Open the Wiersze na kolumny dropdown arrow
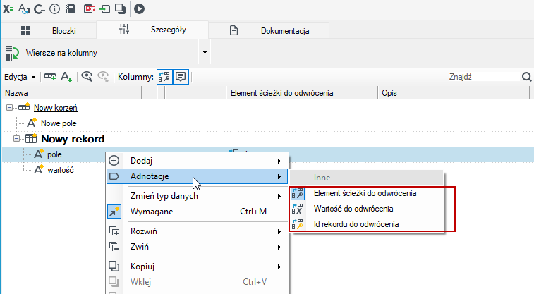This screenshot has width=534, height=294. pyautogui.click(x=205, y=52)
